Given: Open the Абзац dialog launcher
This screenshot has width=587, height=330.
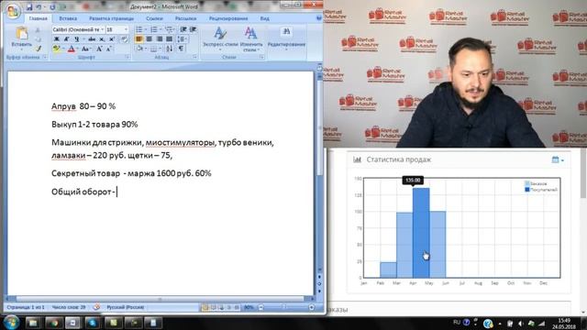Looking at the screenshot, I should (x=195, y=57).
